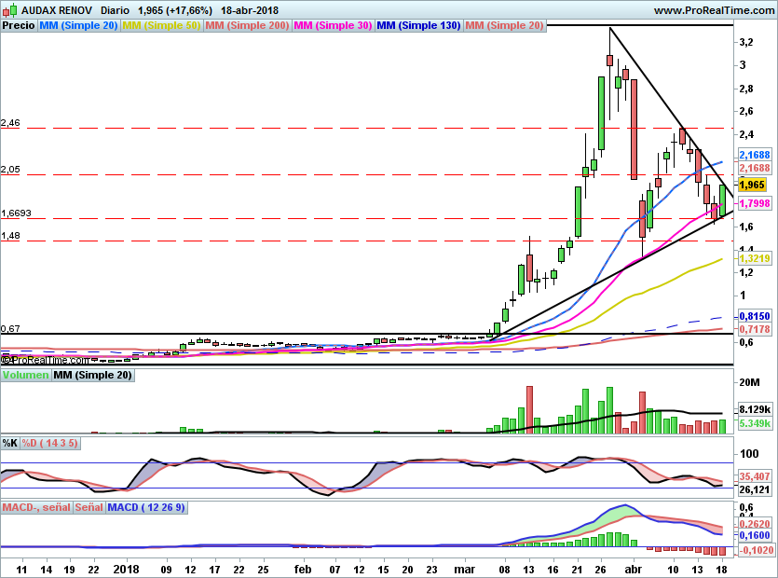
Task: Select the Señal line label
Action: [x=89, y=508]
